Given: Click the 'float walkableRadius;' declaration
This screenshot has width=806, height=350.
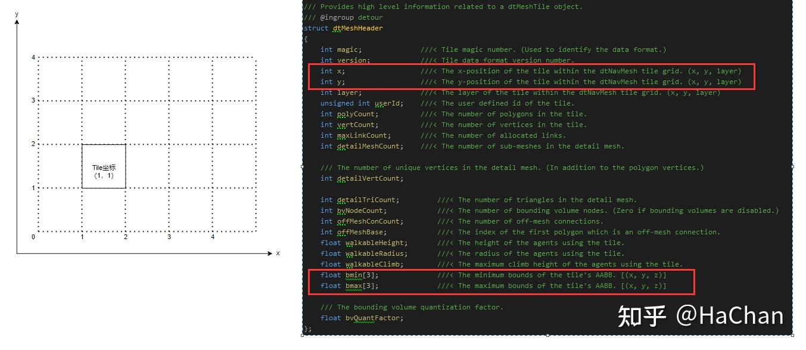Looking at the screenshot, I should pyautogui.click(x=364, y=253).
